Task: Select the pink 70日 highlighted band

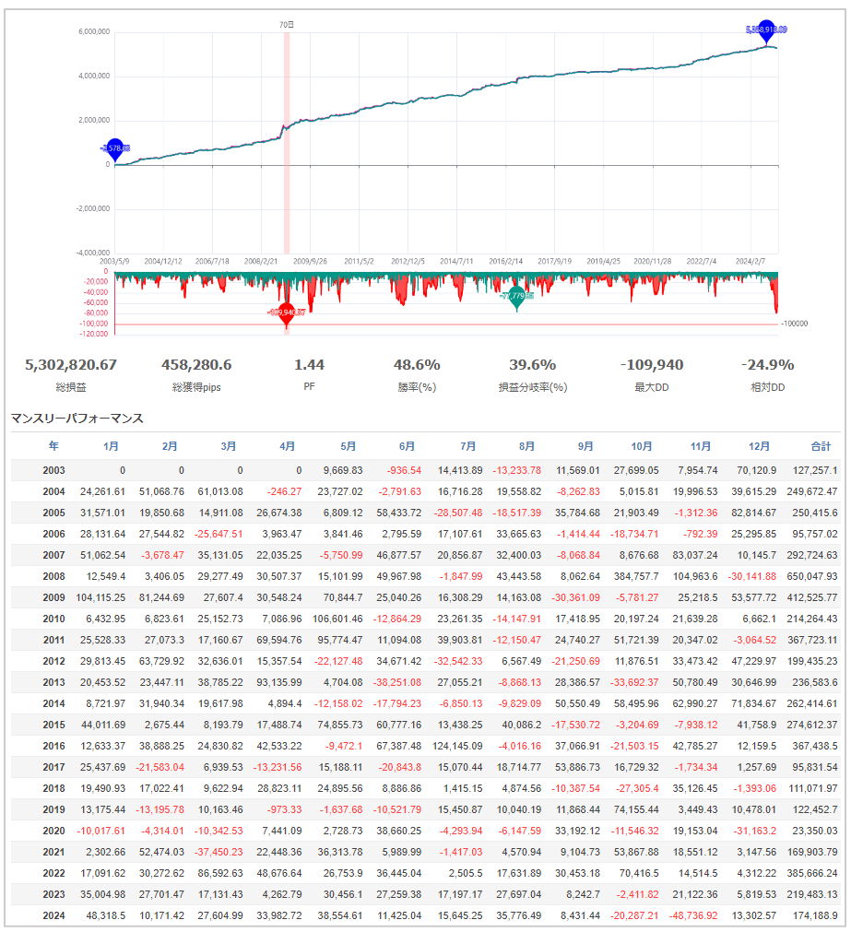Action: 287,138
